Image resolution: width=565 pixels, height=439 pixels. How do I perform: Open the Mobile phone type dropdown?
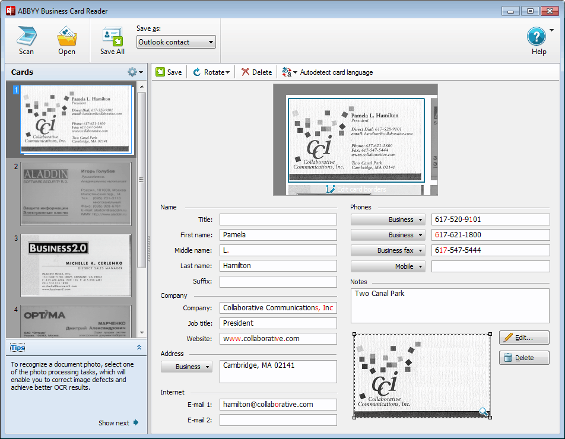(x=388, y=266)
